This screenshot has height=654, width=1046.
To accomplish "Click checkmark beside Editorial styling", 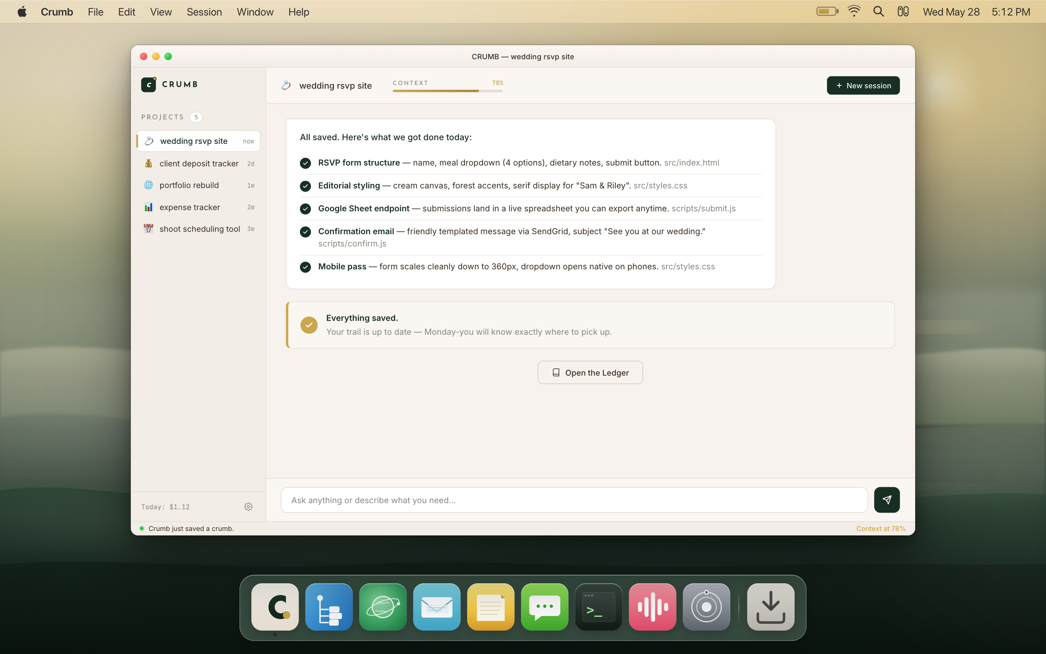I will tap(305, 186).
